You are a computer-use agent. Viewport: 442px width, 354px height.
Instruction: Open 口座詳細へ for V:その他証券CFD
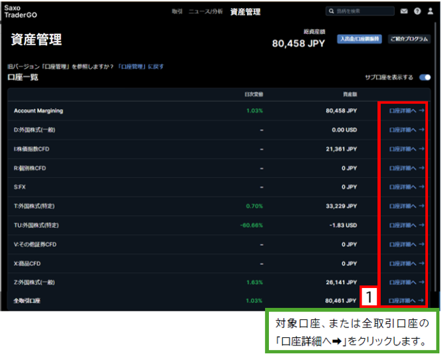coord(407,245)
